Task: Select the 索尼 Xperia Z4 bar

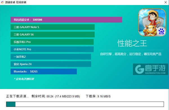Action: (x=51, y=64)
